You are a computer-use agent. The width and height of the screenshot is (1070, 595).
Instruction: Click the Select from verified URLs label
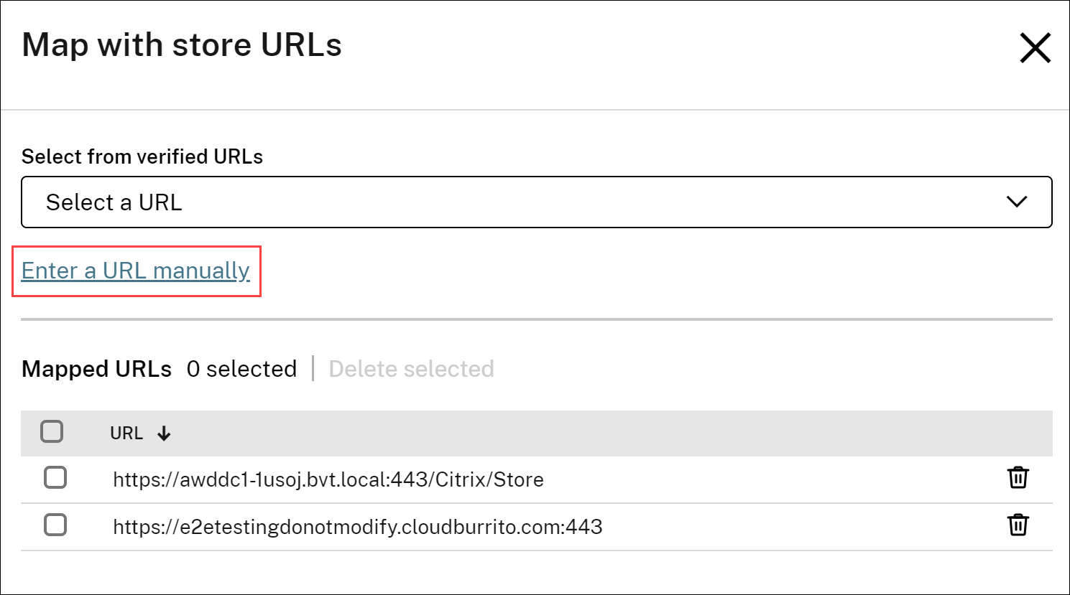click(142, 156)
